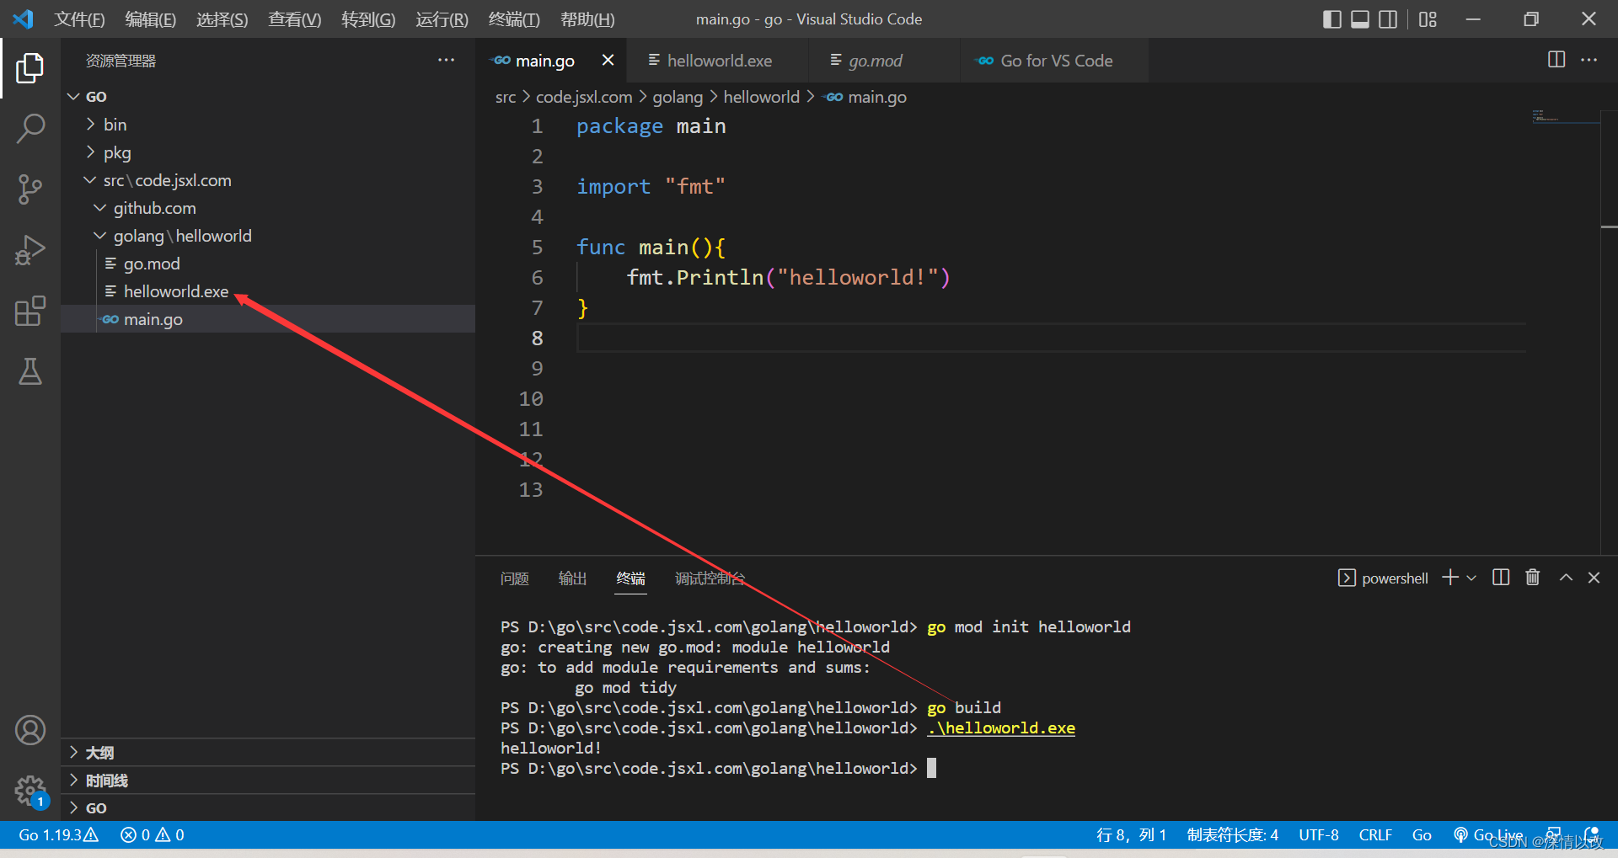Split the terminal pane
Viewport: 1618px width, 858px height.
point(1501,578)
